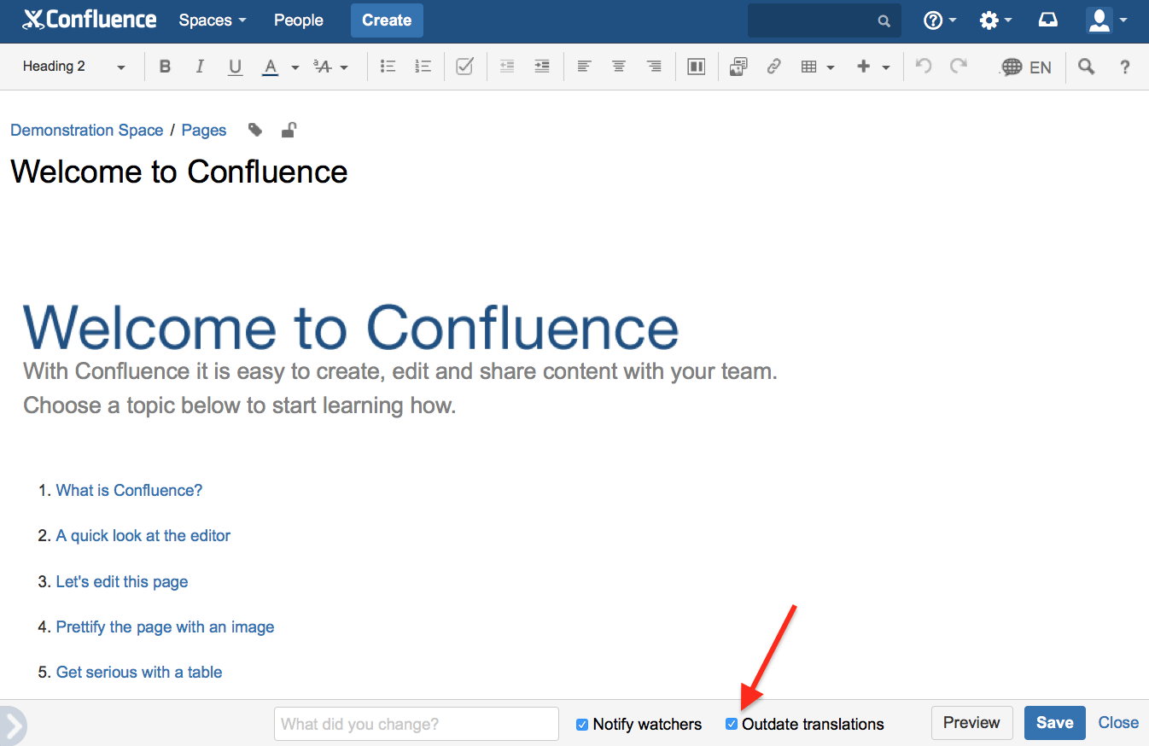This screenshot has height=746, width=1149.
Task: Open the People directory
Action: coord(299,20)
